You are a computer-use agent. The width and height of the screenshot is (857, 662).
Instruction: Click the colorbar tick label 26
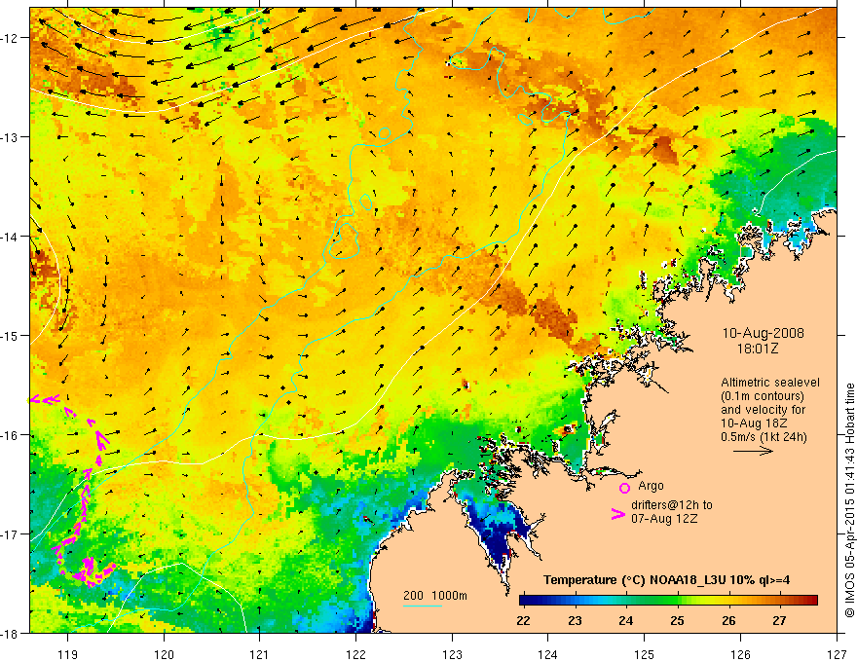(728, 621)
